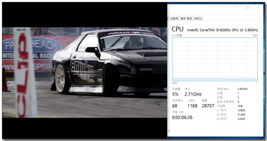Maximize the Task Manager window

(x=248, y=8)
